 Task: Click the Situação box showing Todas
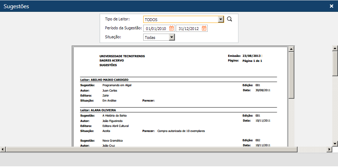[x=156, y=37]
